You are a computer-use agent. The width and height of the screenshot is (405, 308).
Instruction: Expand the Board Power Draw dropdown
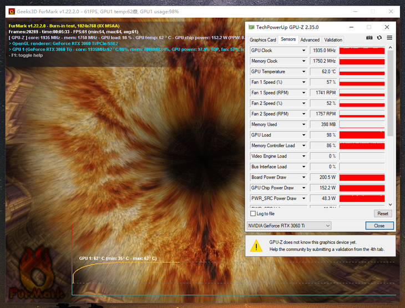tap(303, 177)
